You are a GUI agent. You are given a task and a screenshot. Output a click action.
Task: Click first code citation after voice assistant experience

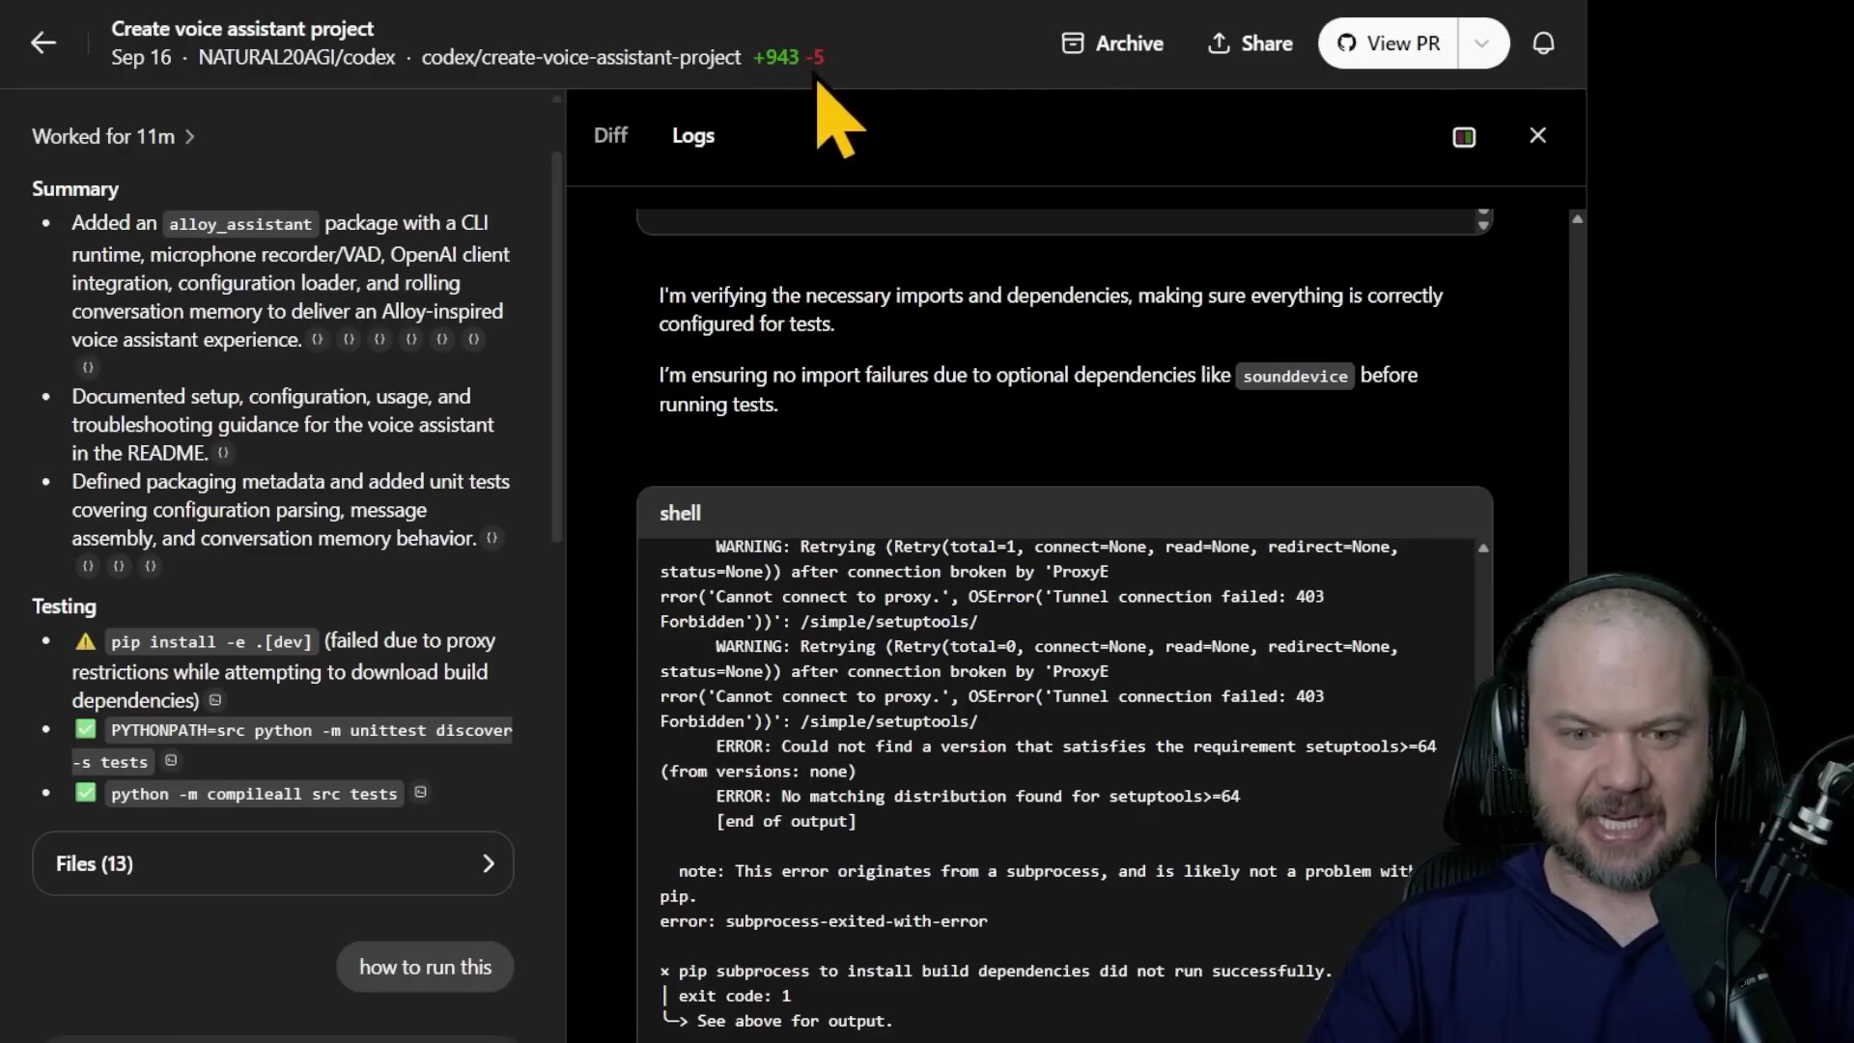coord(317,339)
